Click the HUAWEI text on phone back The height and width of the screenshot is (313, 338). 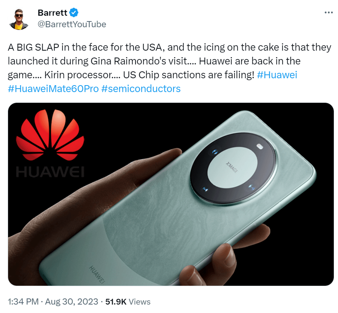point(97,274)
